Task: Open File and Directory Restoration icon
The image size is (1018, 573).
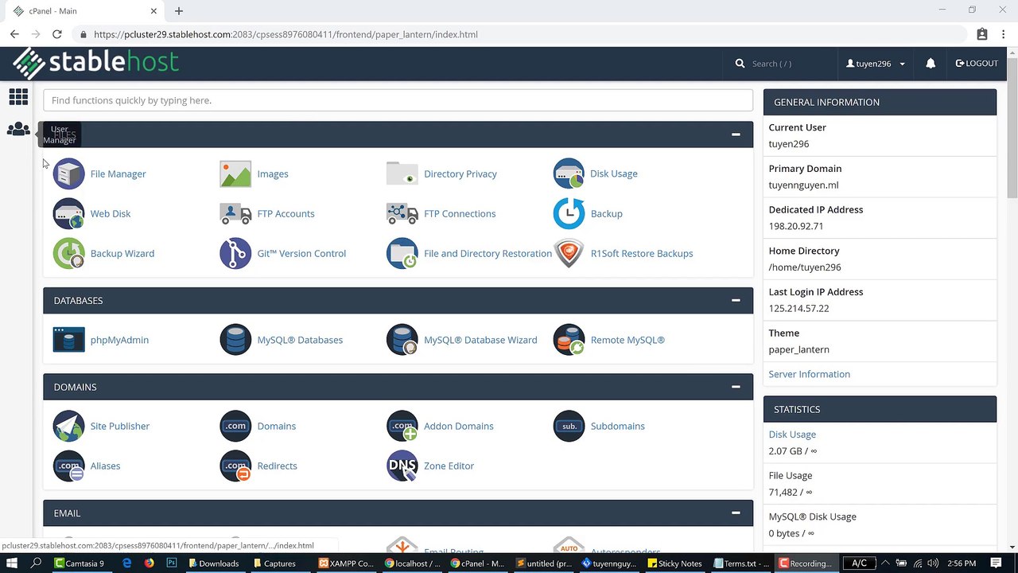Action: 402,253
